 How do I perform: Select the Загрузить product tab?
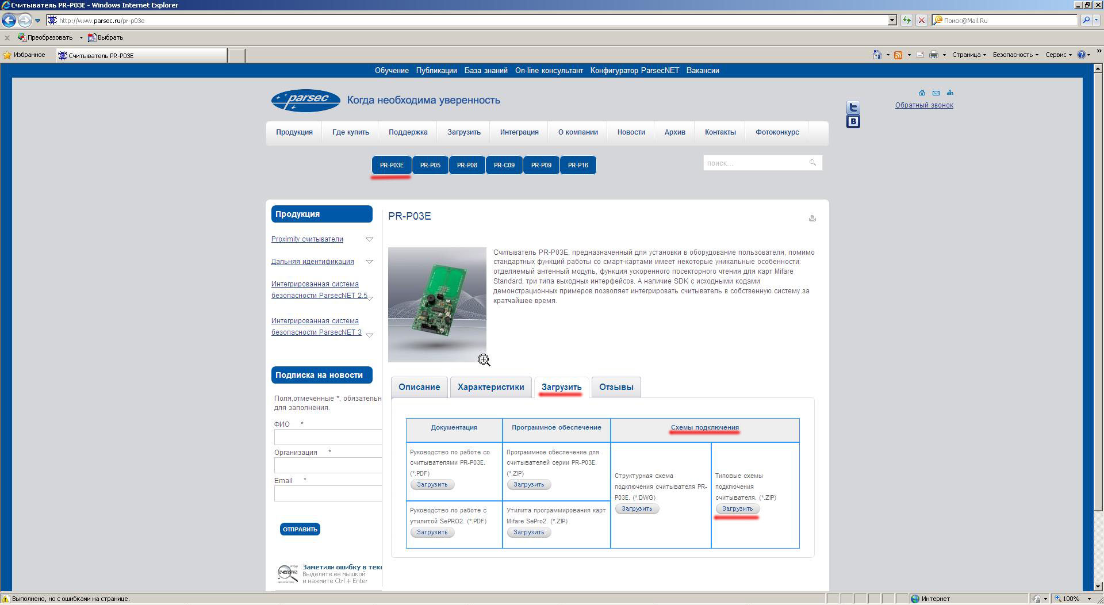point(561,387)
